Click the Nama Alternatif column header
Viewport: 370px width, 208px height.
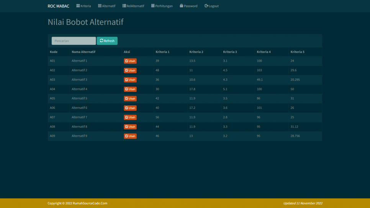(83, 52)
